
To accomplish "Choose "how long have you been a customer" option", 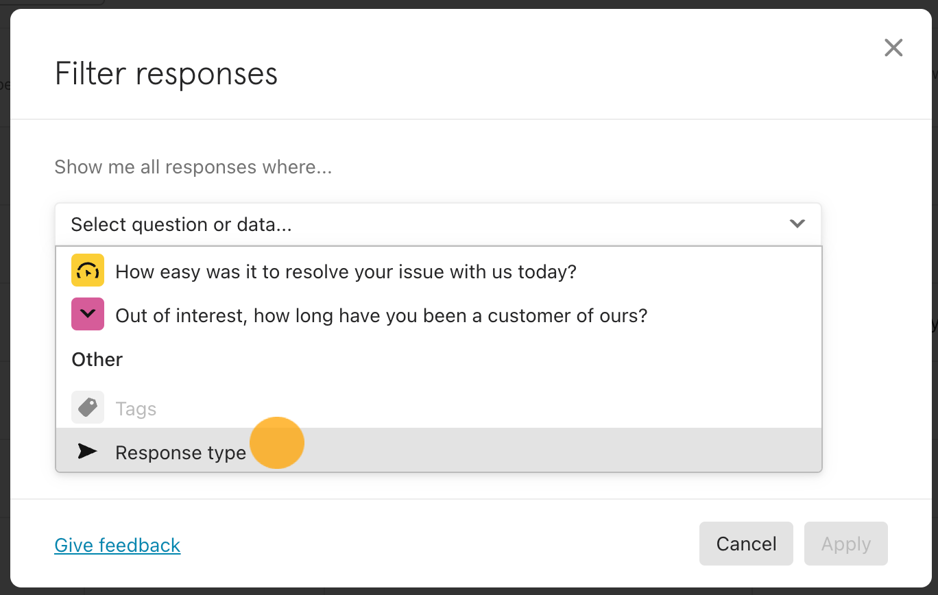I will pos(438,315).
